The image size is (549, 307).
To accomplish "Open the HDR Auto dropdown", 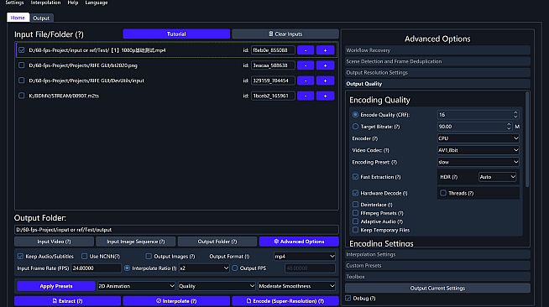I will point(497,177).
